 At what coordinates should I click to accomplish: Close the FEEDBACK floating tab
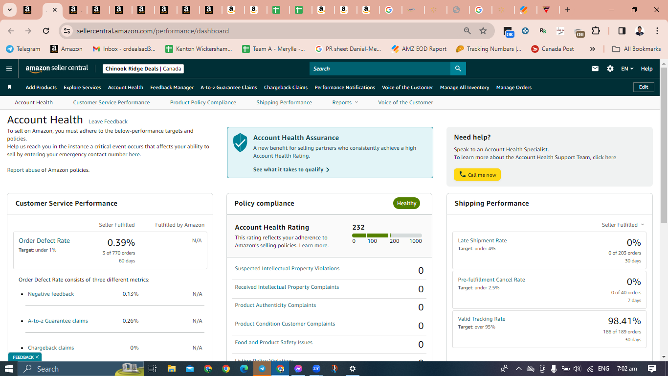click(x=37, y=357)
